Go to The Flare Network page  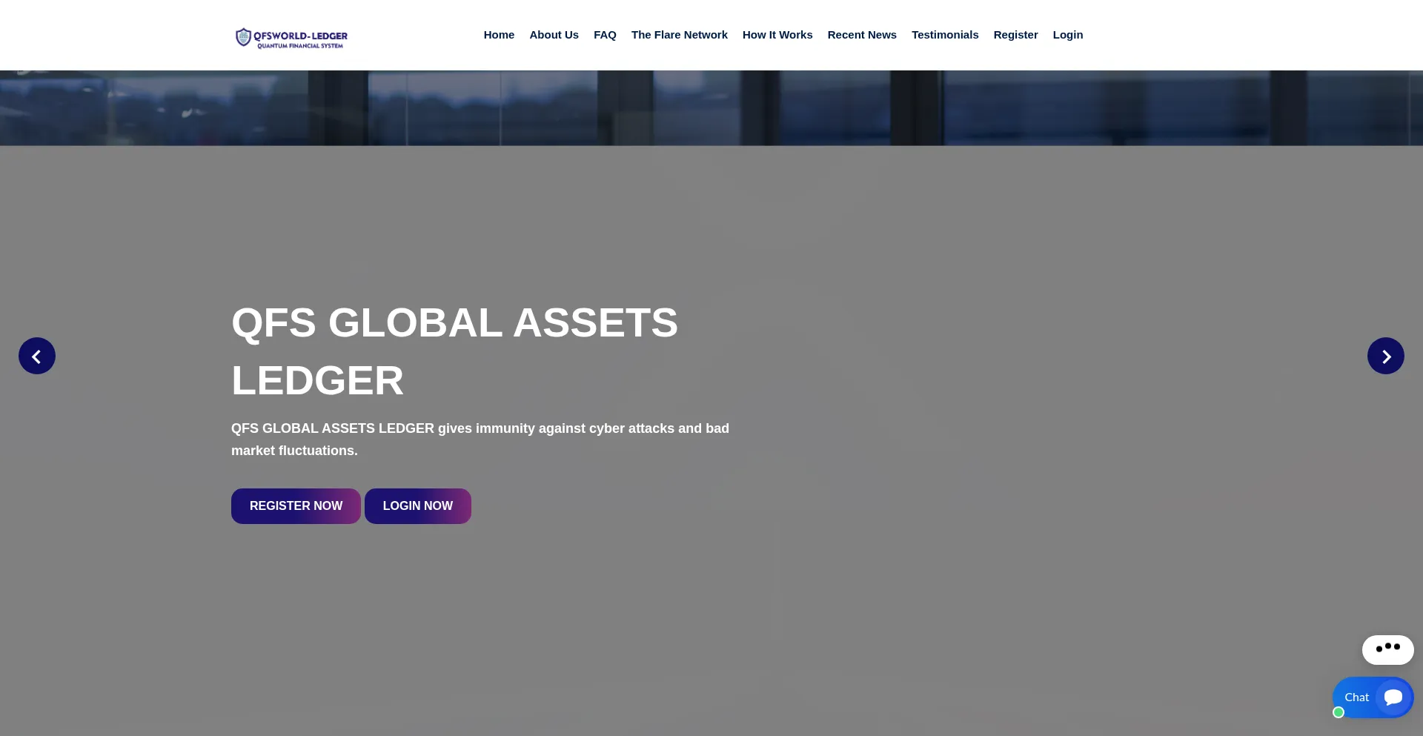(x=680, y=34)
